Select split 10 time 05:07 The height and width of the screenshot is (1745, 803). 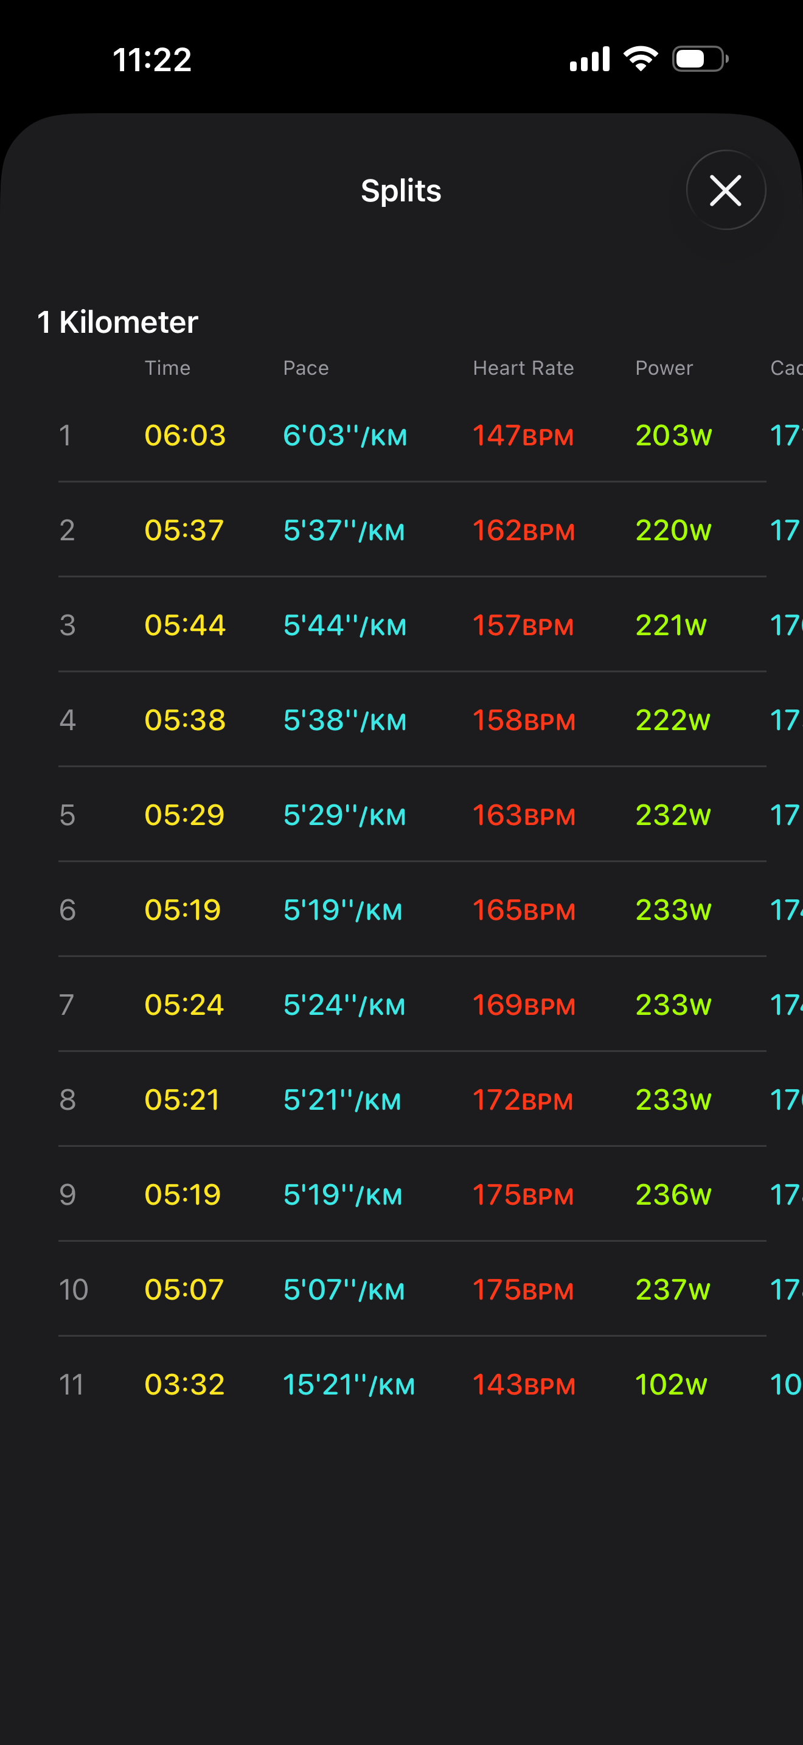pyautogui.click(x=184, y=1289)
